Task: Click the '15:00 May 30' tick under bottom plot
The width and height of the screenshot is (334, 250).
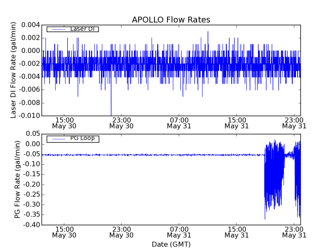Action: click(64, 232)
